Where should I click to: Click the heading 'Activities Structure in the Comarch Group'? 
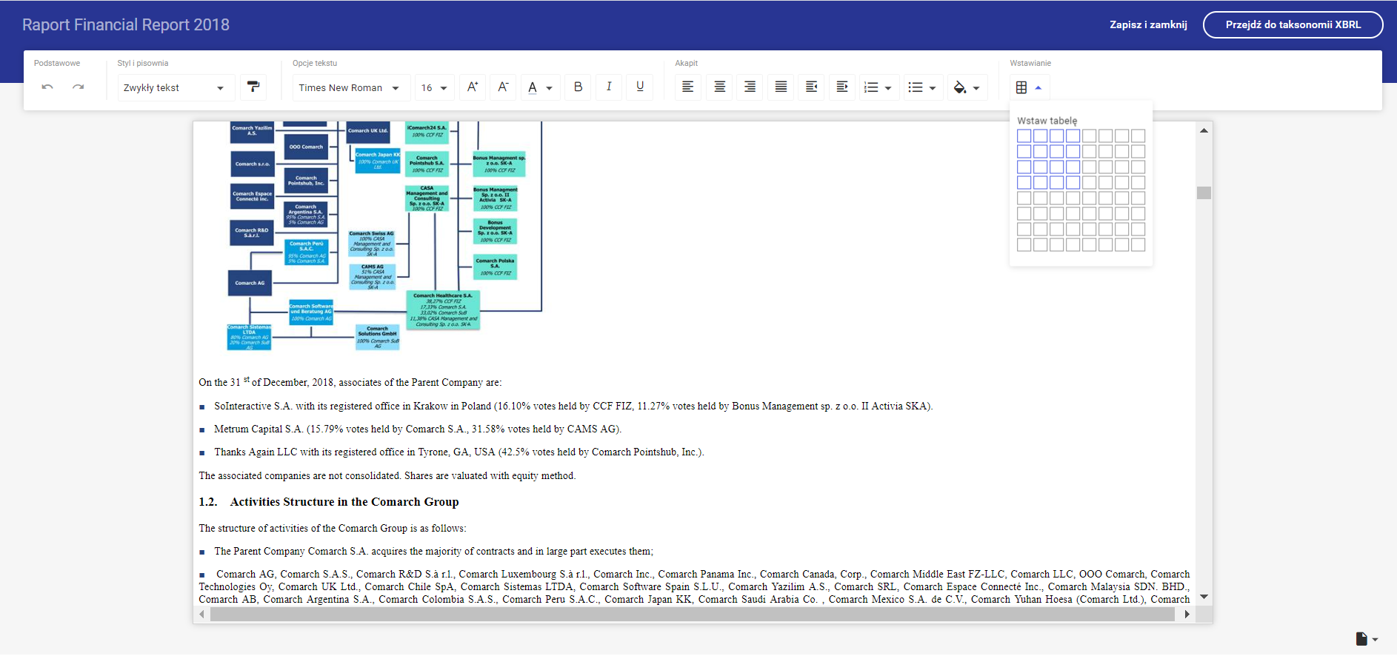[344, 502]
